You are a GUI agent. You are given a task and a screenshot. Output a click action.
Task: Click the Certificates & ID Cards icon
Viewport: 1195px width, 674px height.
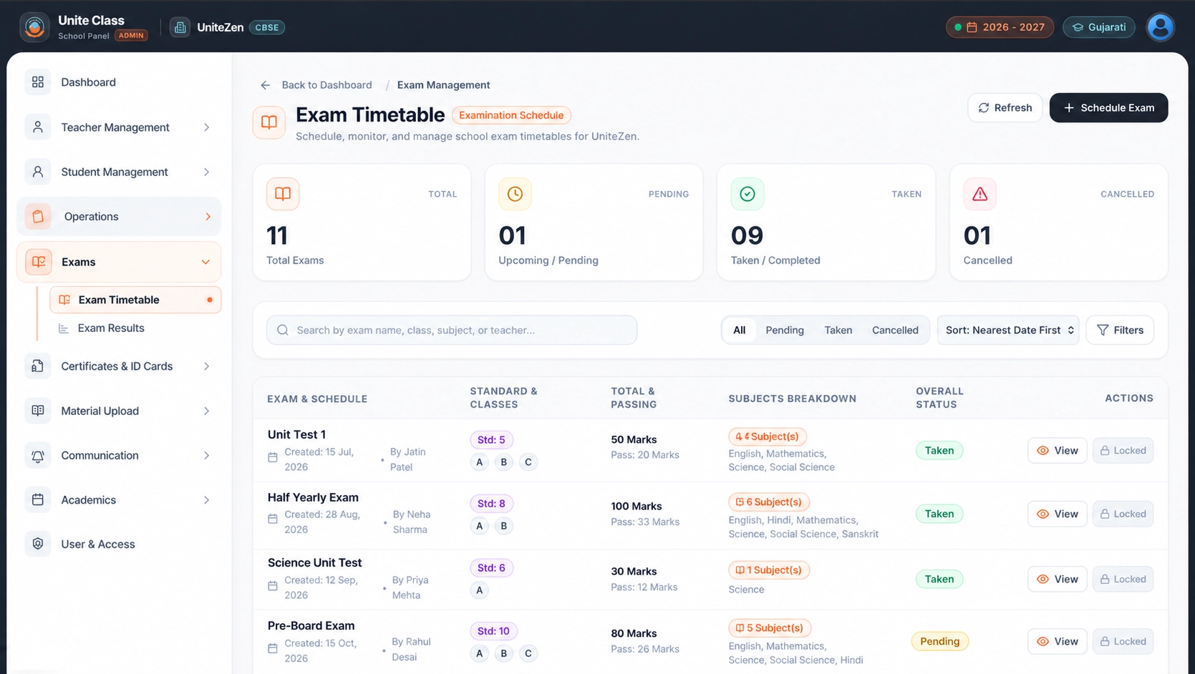pos(38,366)
